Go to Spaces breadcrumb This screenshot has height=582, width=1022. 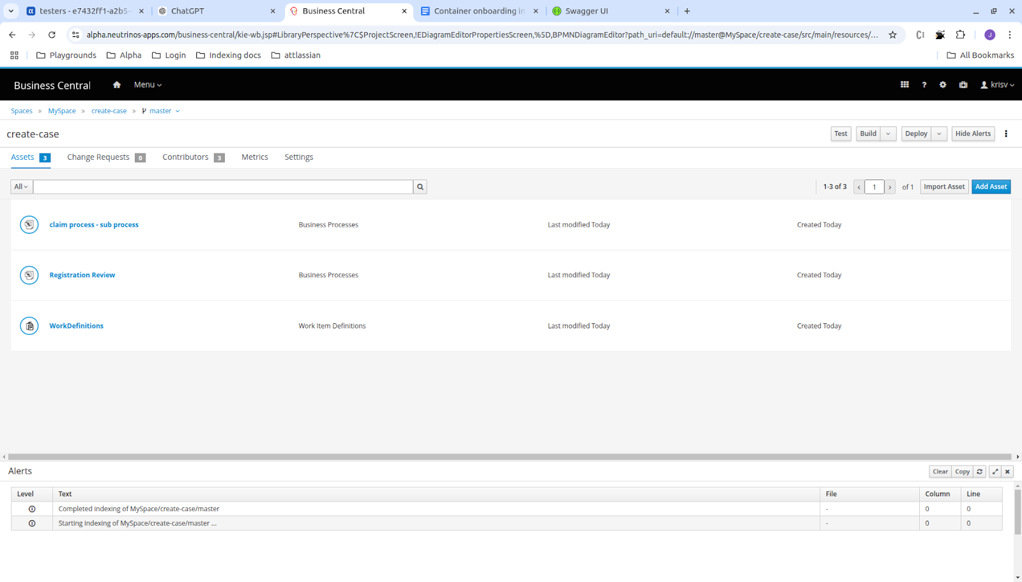point(22,111)
